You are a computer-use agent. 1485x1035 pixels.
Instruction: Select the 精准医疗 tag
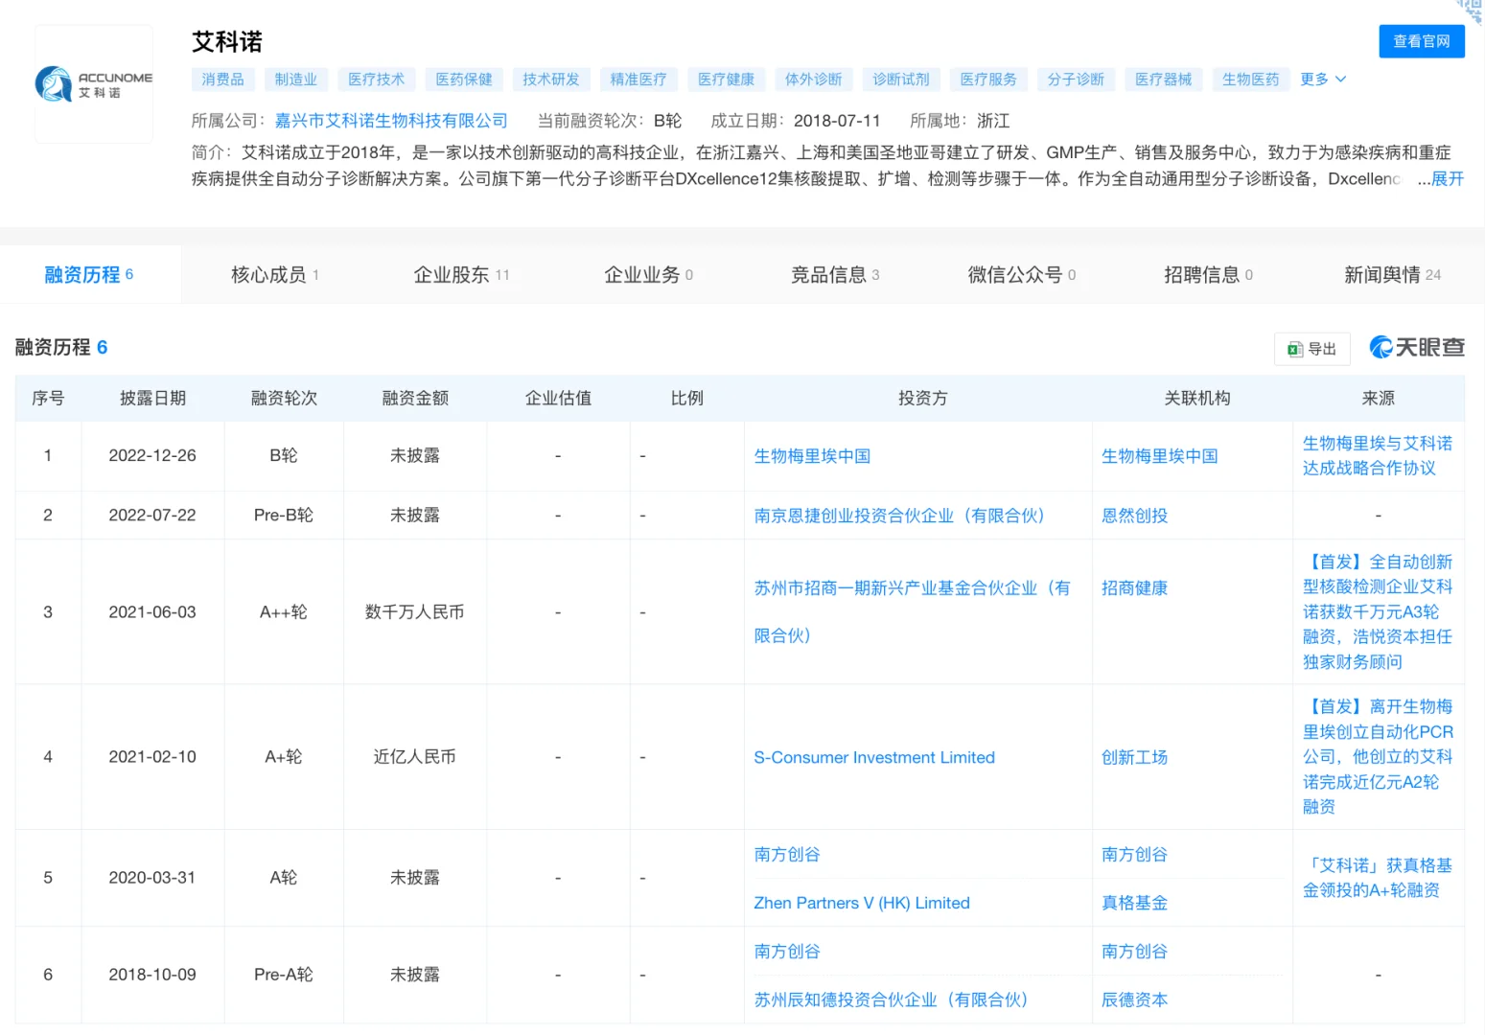(x=638, y=80)
